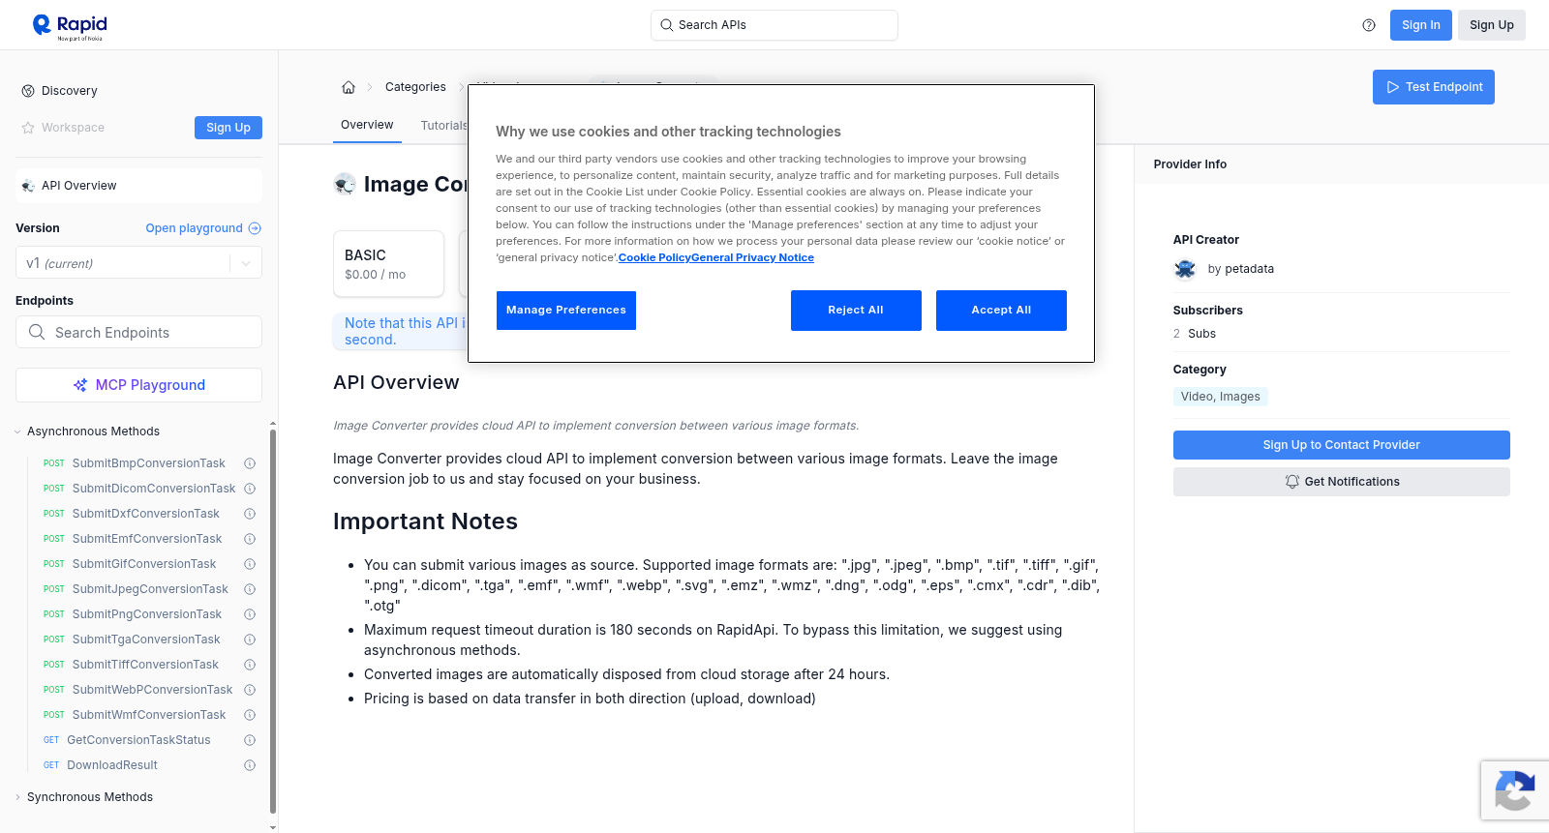Viewport: 1549px width, 833px height.
Task: Click the Search APIs field
Action: (774, 25)
